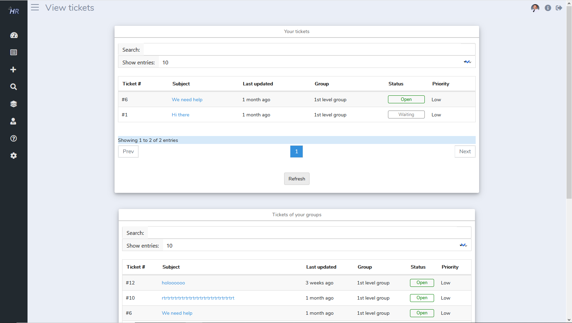This screenshot has width=572, height=323.
Task: Sort Tickets of your groups by Last updated
Action: pyautogui.click(x=321, y=267)
